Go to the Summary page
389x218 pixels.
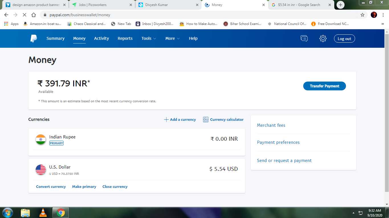(56, 38)
